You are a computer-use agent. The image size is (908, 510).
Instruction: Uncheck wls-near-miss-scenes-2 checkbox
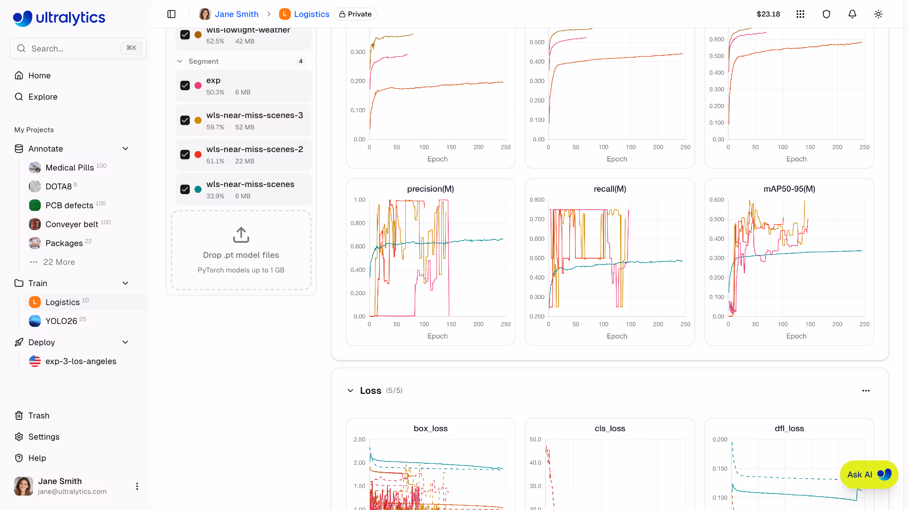coord(185,154)
